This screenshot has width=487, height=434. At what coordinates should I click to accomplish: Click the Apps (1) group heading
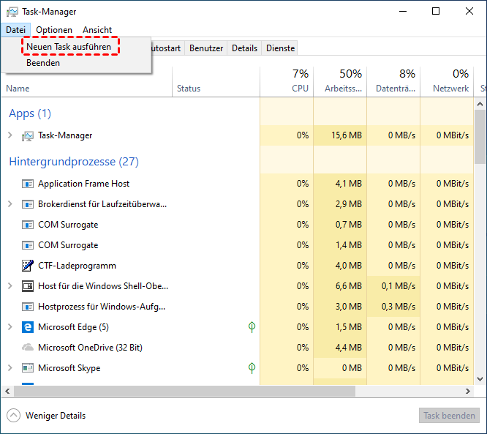[30, 113]
